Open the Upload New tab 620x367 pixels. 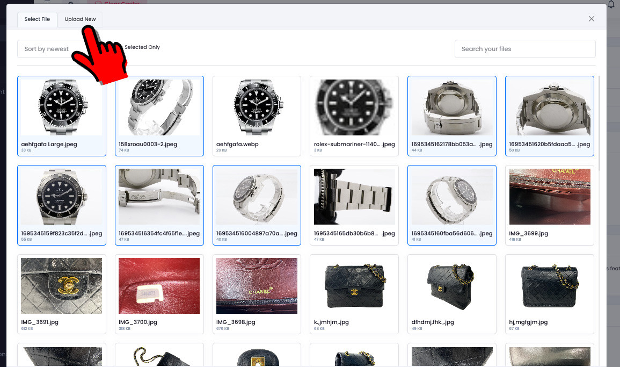point(81,19)
